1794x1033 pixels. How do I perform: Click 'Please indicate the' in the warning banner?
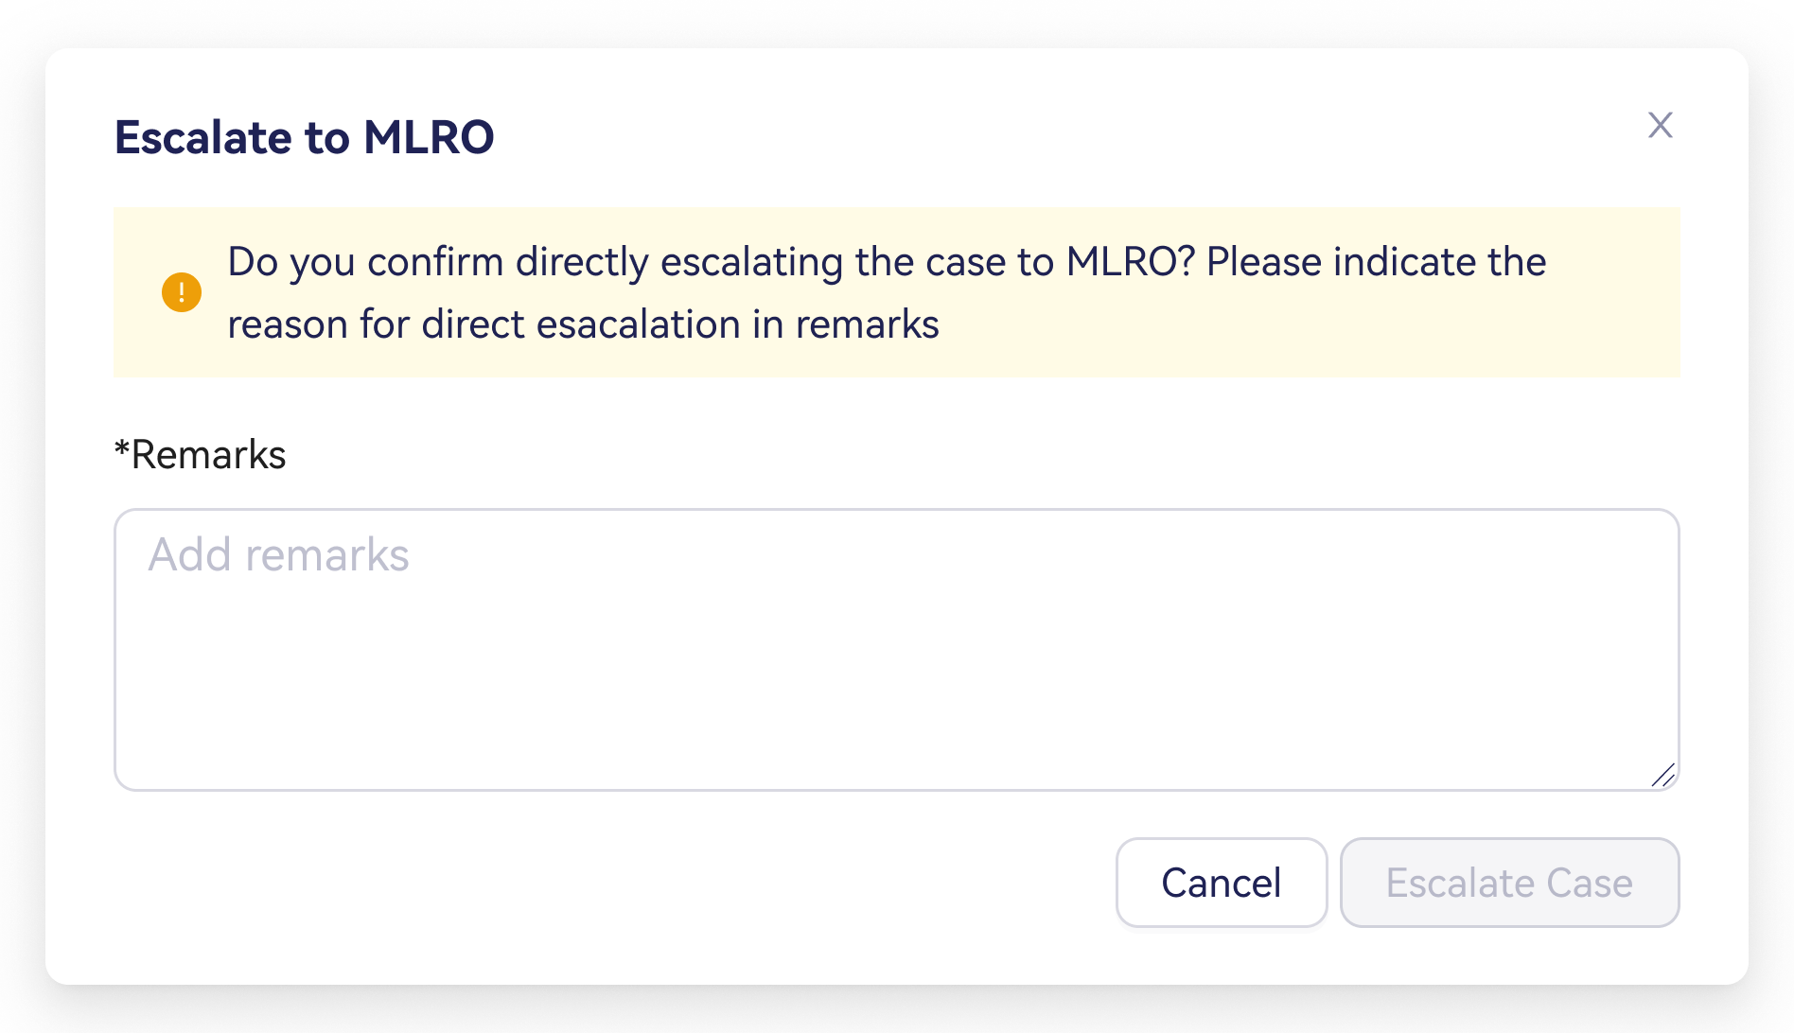1376,262
